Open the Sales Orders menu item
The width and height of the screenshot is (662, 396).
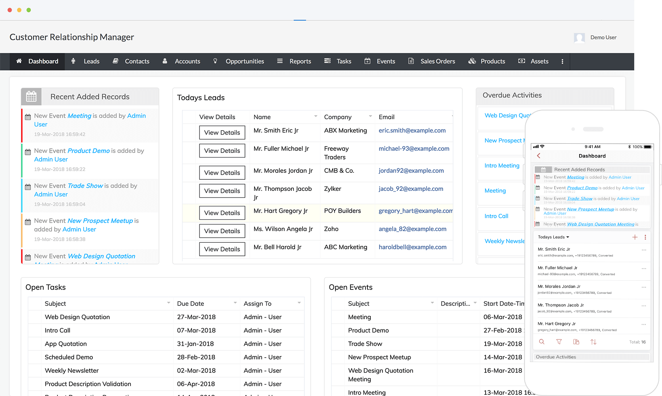point(437,61)
